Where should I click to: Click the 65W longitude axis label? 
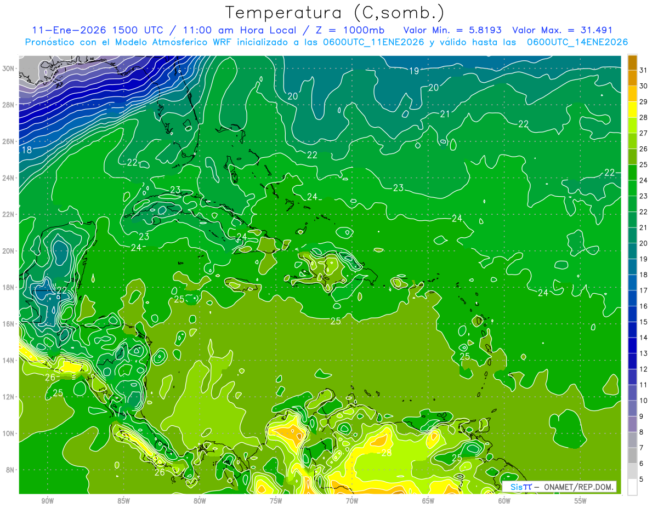click(x=428, y=501)
